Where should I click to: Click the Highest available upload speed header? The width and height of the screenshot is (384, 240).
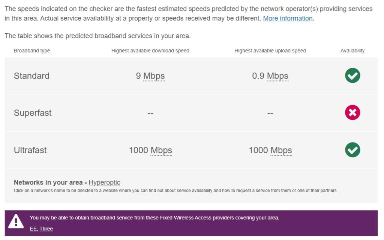270,50
